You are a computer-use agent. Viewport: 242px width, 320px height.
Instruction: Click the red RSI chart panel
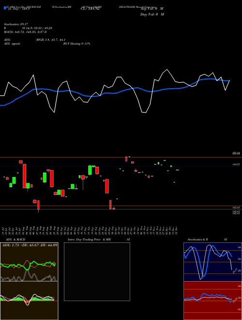click(x=212, y=301)
